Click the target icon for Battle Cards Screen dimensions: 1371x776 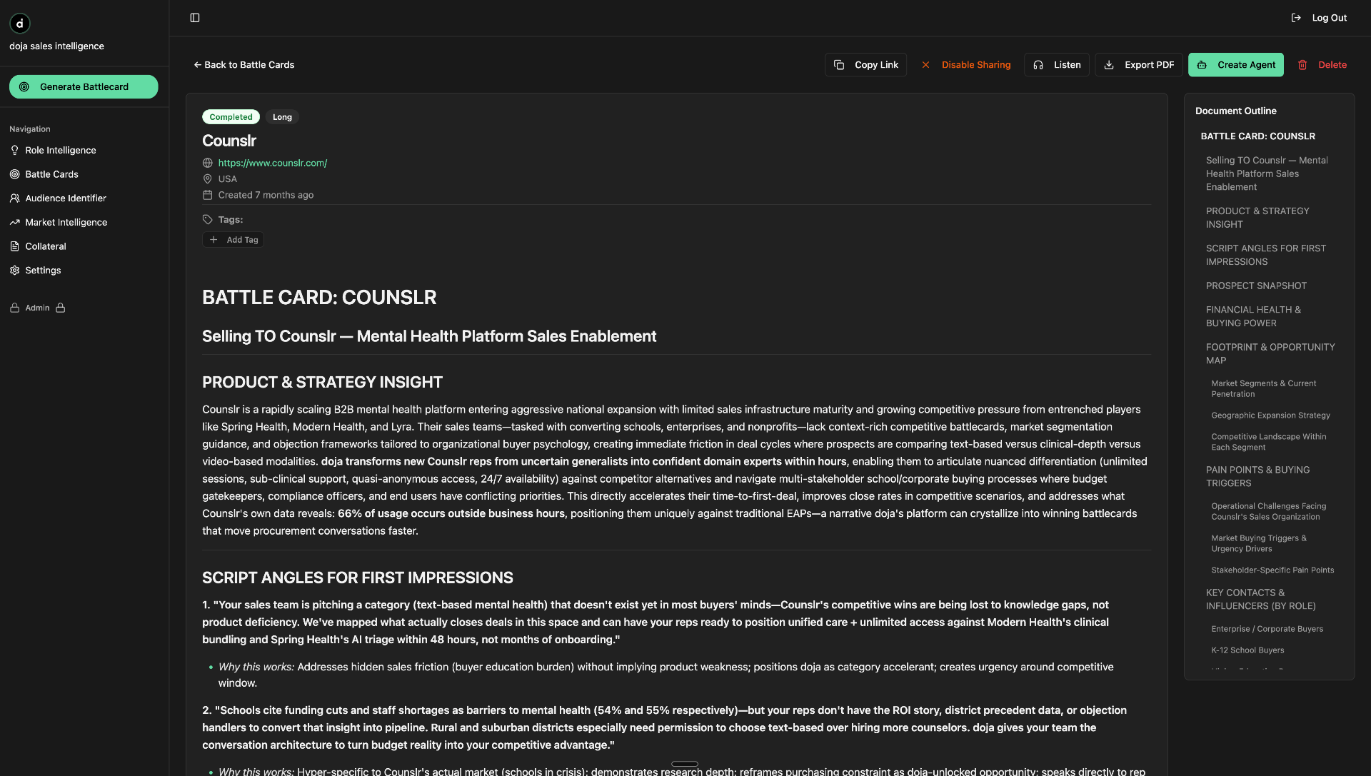[14, 174]
